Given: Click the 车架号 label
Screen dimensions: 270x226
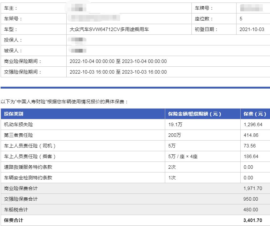Looking at the screenshot, I should [x=13, y=18].
